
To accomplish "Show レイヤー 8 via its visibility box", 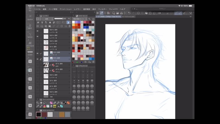I will (37, 42).
